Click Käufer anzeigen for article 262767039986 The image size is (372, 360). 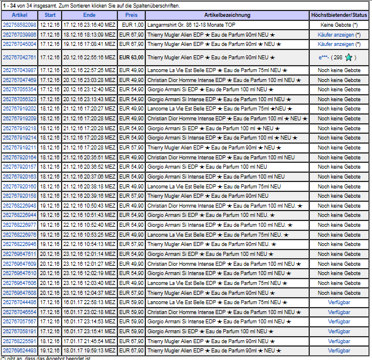pyautogui.click(x=336, y=35)
